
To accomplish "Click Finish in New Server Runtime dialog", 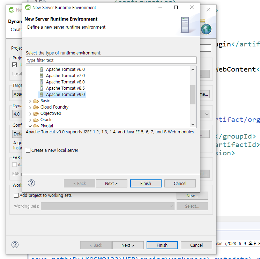I will (x=146, y=183).
